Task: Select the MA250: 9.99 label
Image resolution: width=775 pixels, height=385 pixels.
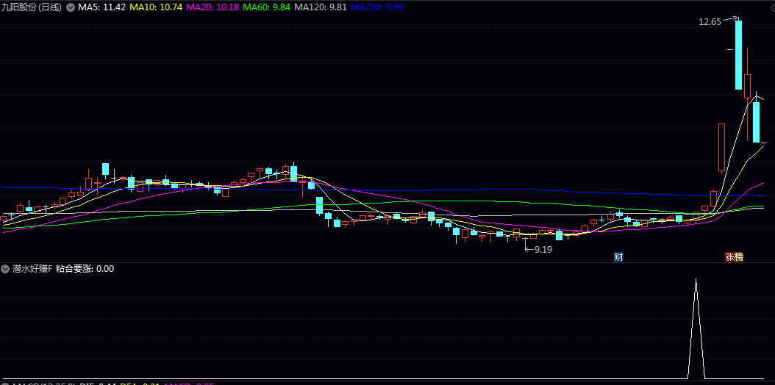Action: click(376, 7)
